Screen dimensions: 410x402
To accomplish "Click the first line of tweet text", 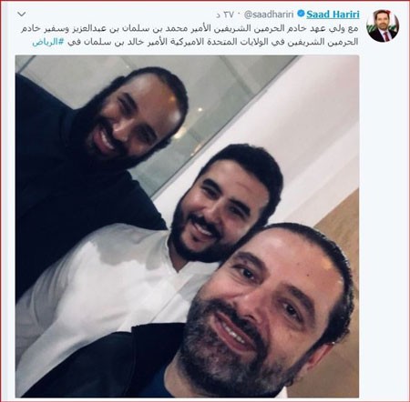I will click(x=190, y=28).
